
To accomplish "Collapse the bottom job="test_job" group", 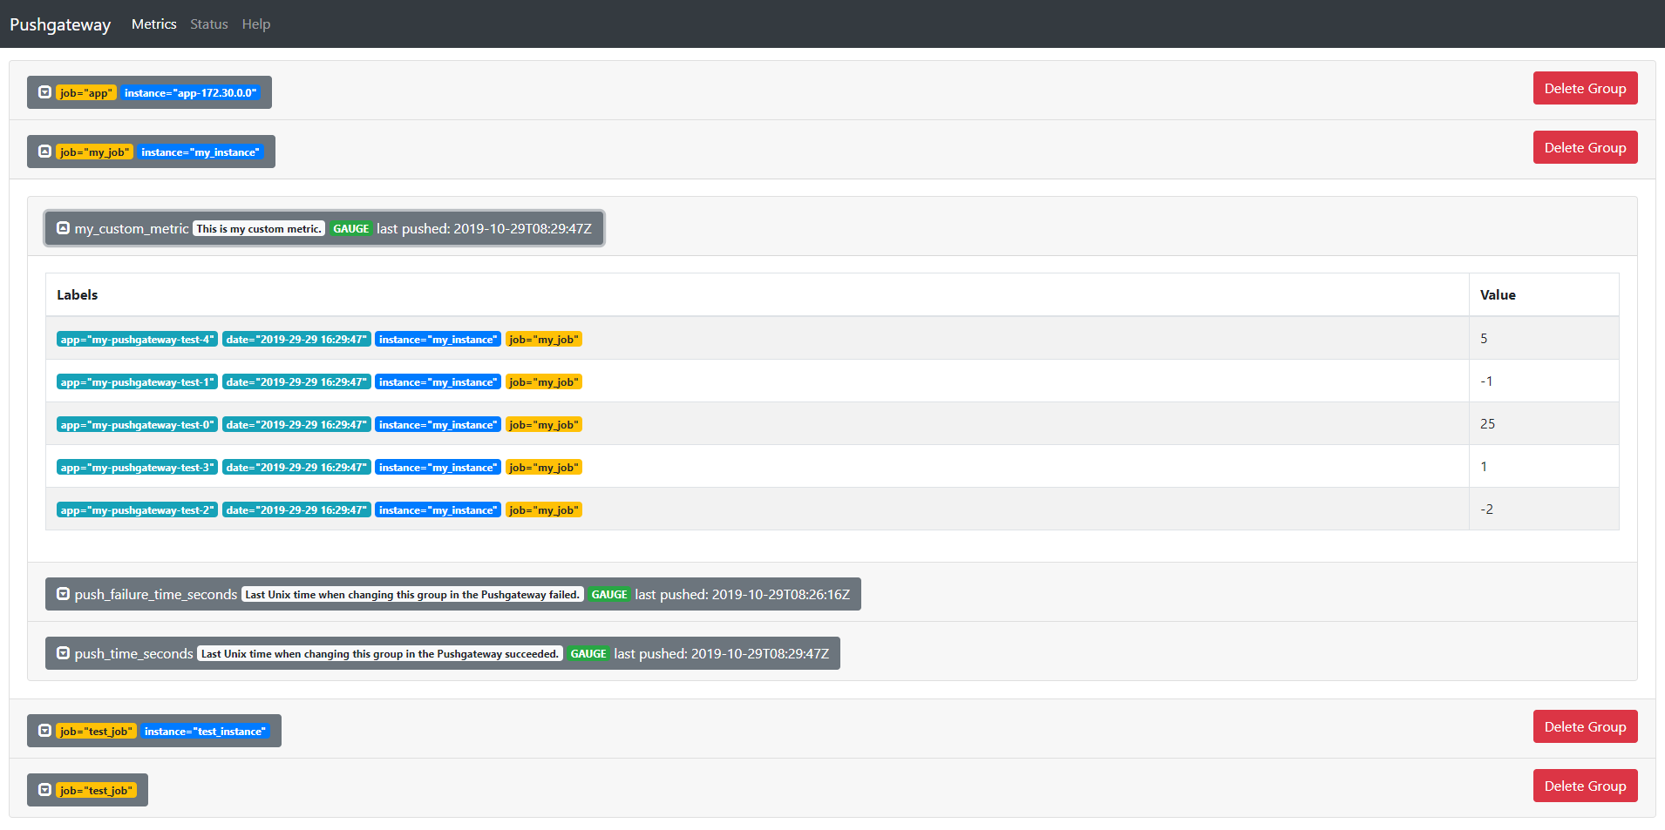I will pyautogui.click(x=44, y=790).
